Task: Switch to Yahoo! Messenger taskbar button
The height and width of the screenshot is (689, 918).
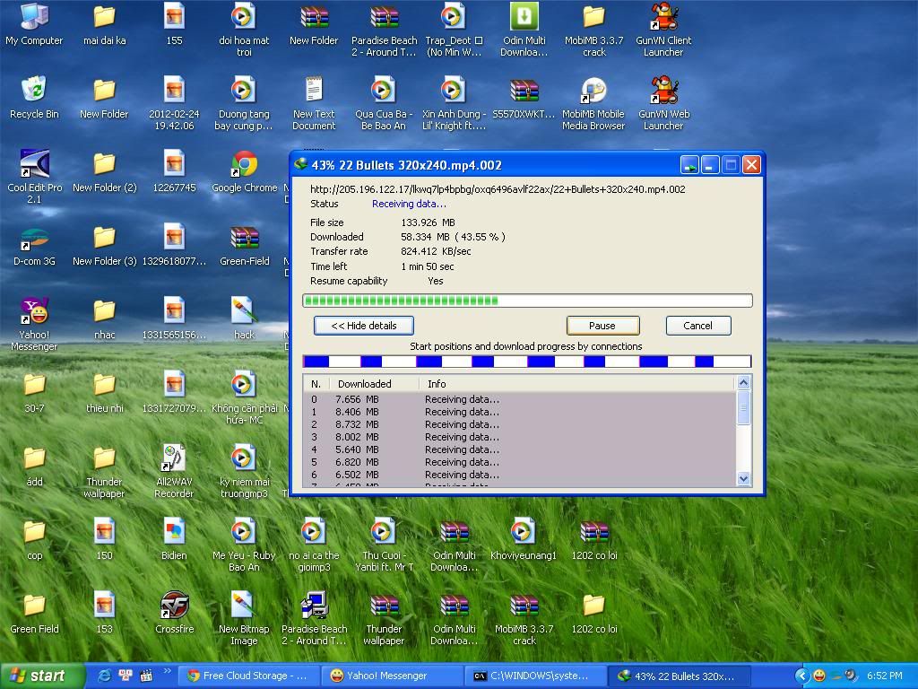Action: pos(392,676)
